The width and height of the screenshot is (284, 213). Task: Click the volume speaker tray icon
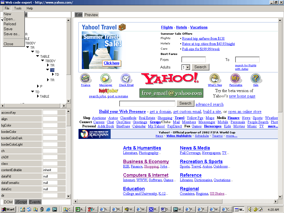coord(250,209)
